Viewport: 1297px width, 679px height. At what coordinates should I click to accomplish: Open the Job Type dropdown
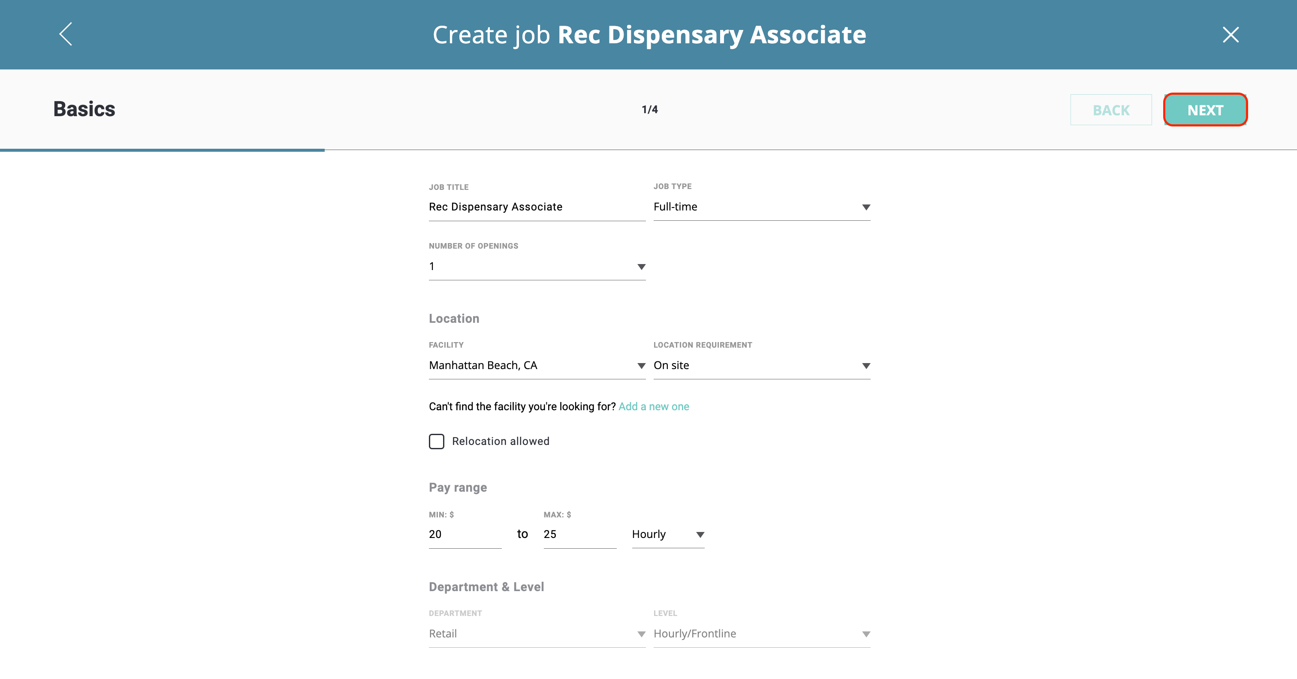pyautogui.click(x=760, y=207)
